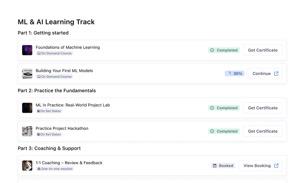Screen dimensions: 304x183
Task: Click people icon on One-to-one session tag
Action: click(x=39, y=169)
